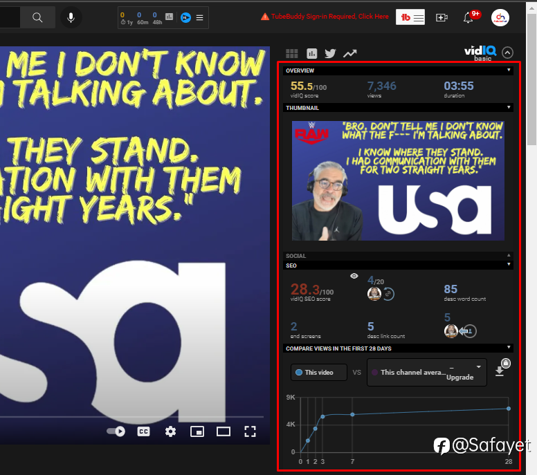Click the Upgrade label in comparison dropdown
Viewport: 537px width, 475px height.
(460, 377)
